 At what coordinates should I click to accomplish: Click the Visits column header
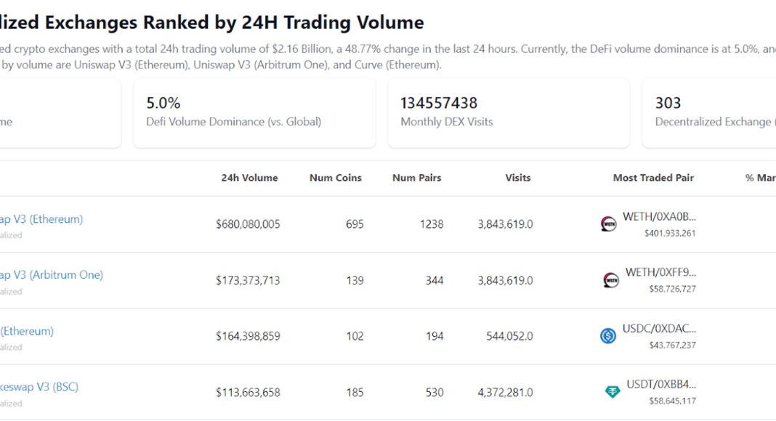tap(518, 178)
